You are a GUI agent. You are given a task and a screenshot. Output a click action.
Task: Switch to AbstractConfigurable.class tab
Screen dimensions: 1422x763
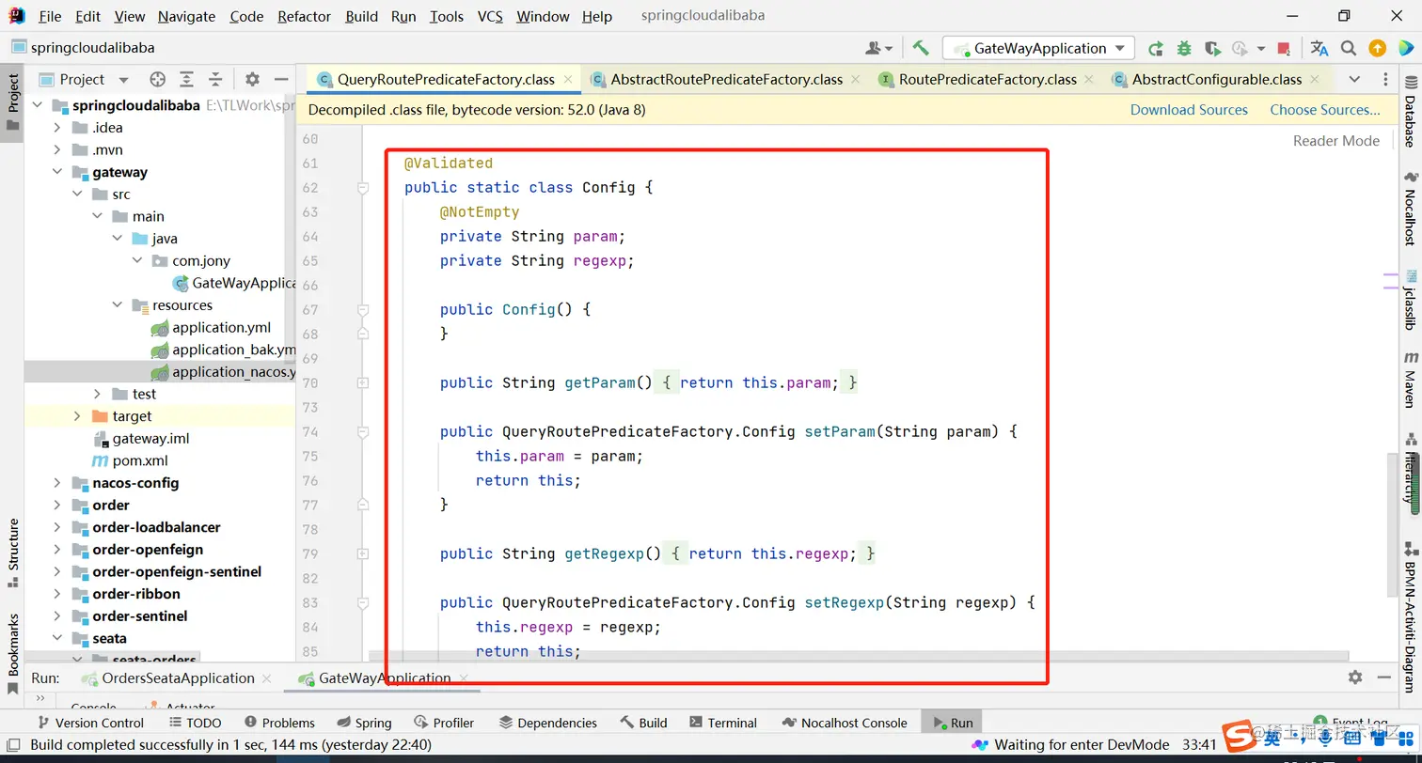(1216, 79)
